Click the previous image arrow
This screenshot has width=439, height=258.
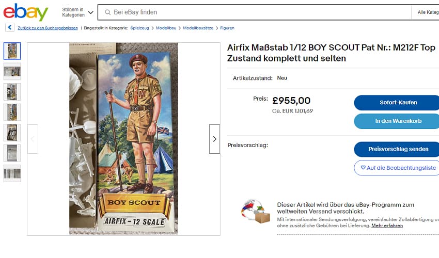click(x=33, y=139)
